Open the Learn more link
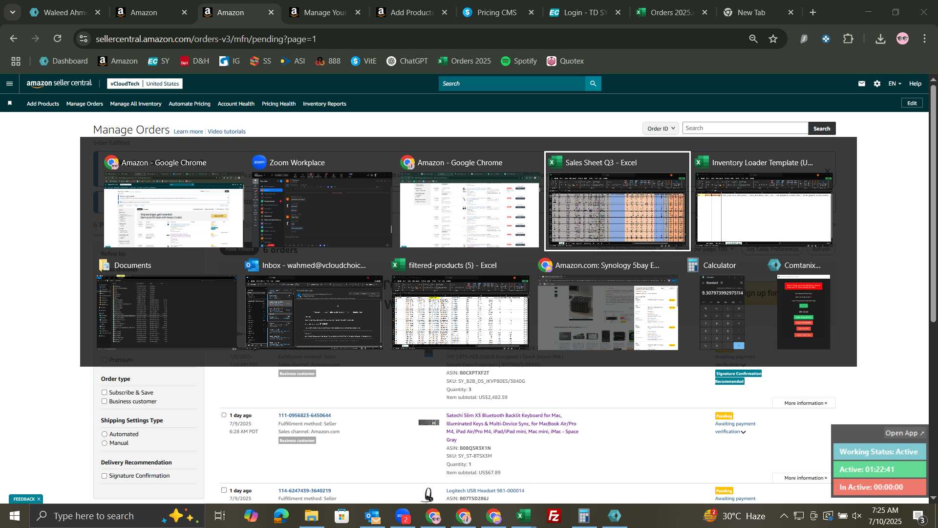The image size is (938, 528). pyautogui.click(x=188, y=132)
